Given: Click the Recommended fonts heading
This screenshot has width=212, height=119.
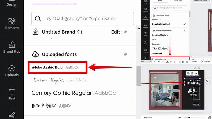Looking at the screenshot, I should [x=164, y=31].
